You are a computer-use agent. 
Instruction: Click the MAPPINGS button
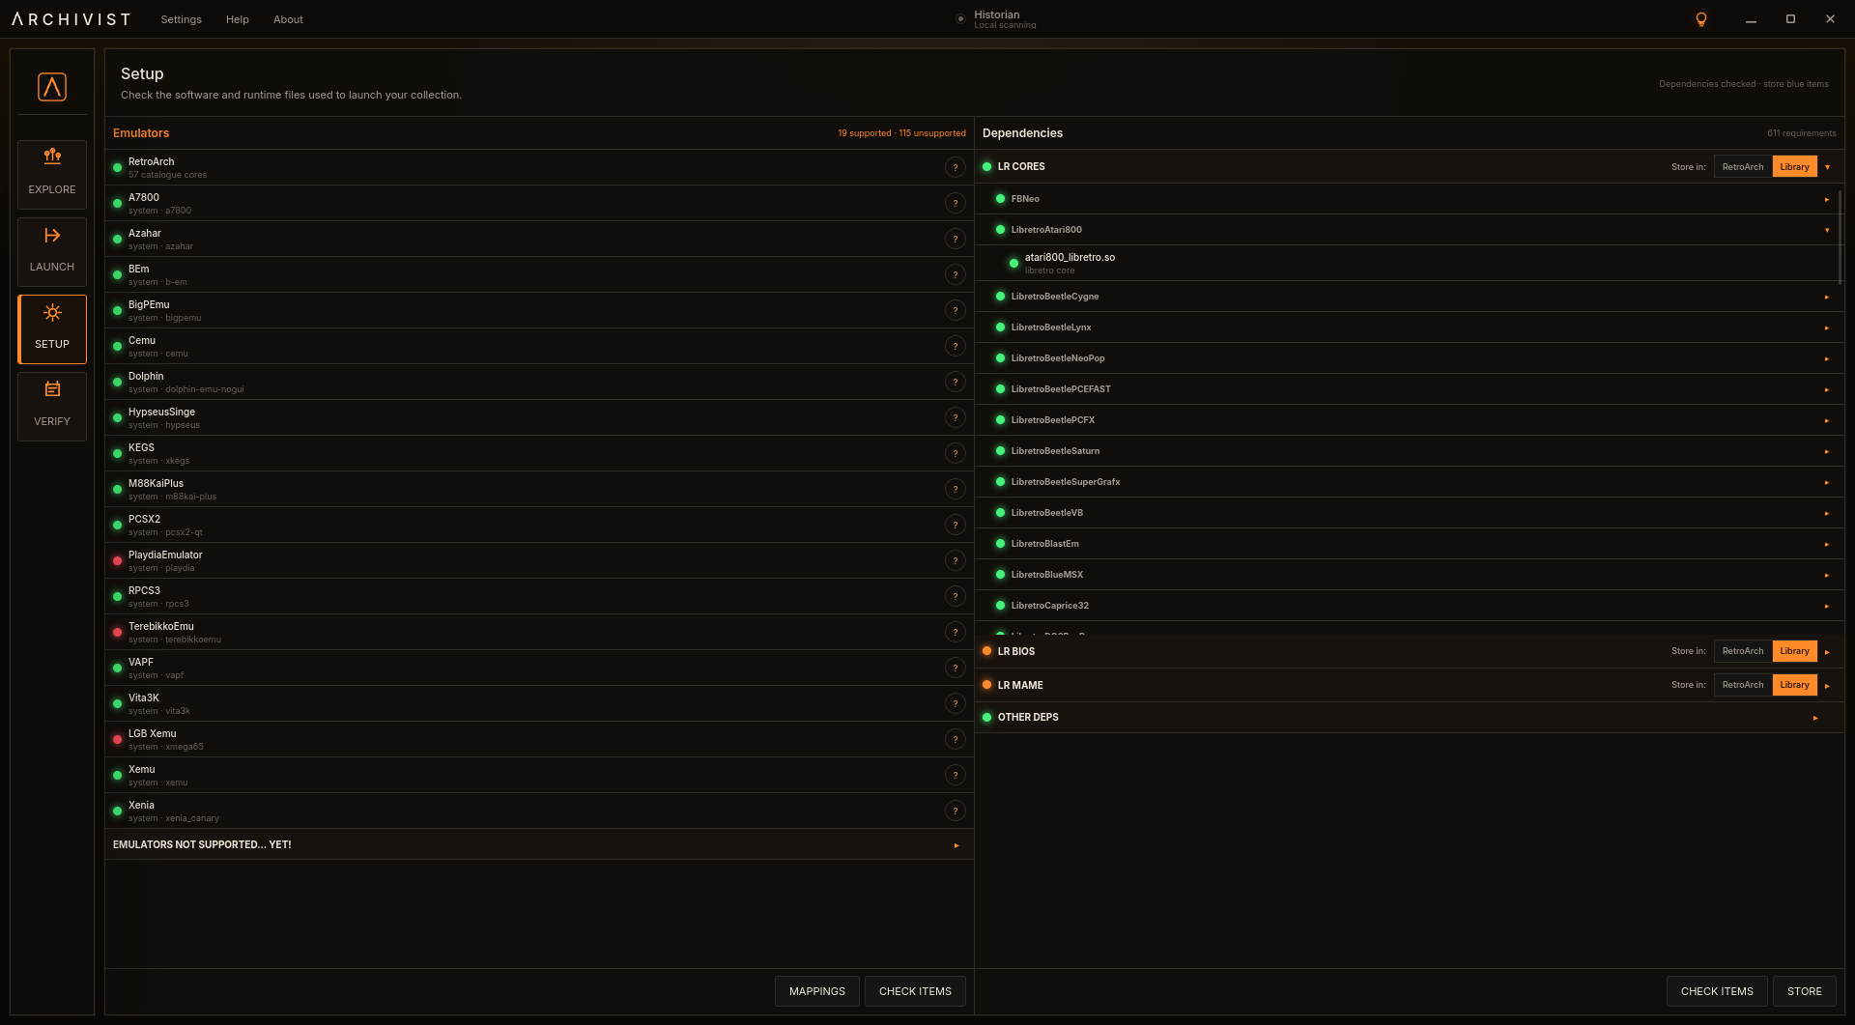[x=816, y=991]
